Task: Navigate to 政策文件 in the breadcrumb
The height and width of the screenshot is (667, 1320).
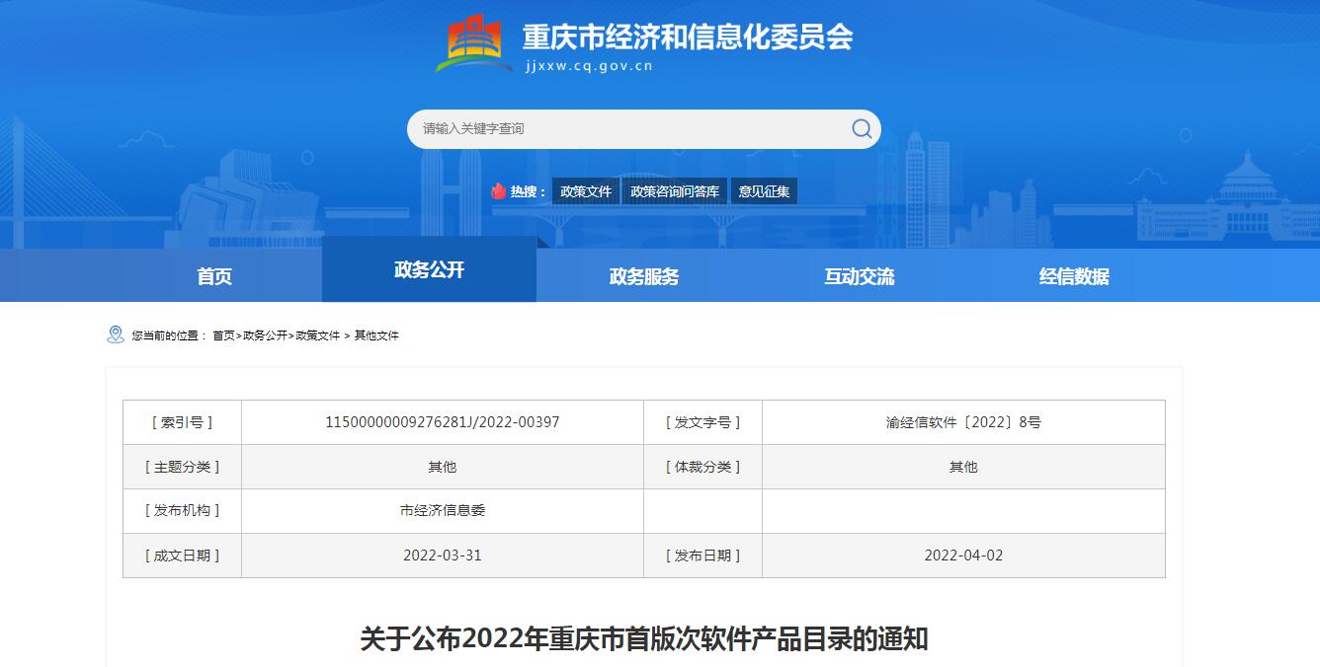Action: click(318, 335)
